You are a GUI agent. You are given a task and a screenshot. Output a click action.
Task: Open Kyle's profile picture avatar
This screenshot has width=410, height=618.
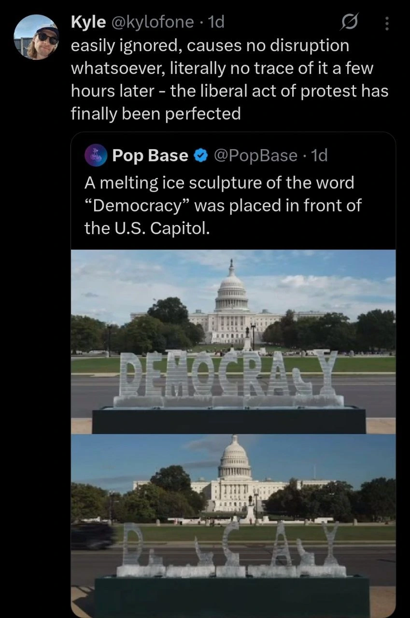[36, 37]
